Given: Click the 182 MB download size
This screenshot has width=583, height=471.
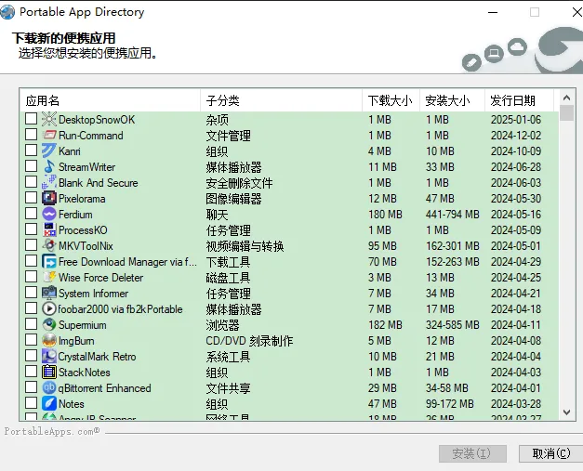Looking at the screenshot, I should point(385,325).
